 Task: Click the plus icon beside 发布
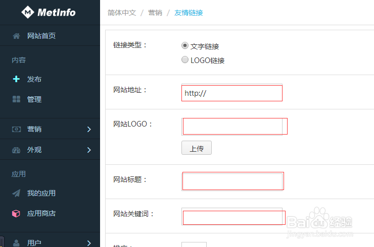(x=16, y=79)
